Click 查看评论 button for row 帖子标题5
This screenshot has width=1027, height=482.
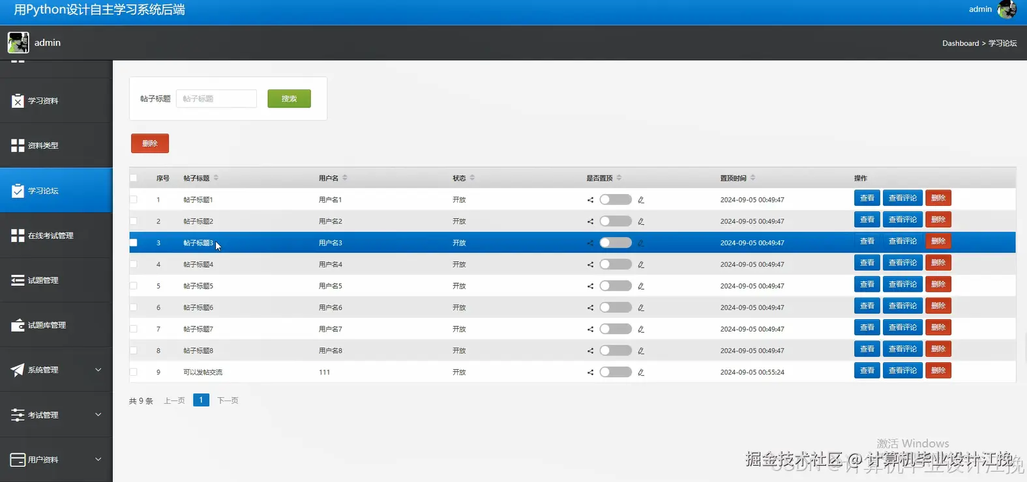point(902,284)
